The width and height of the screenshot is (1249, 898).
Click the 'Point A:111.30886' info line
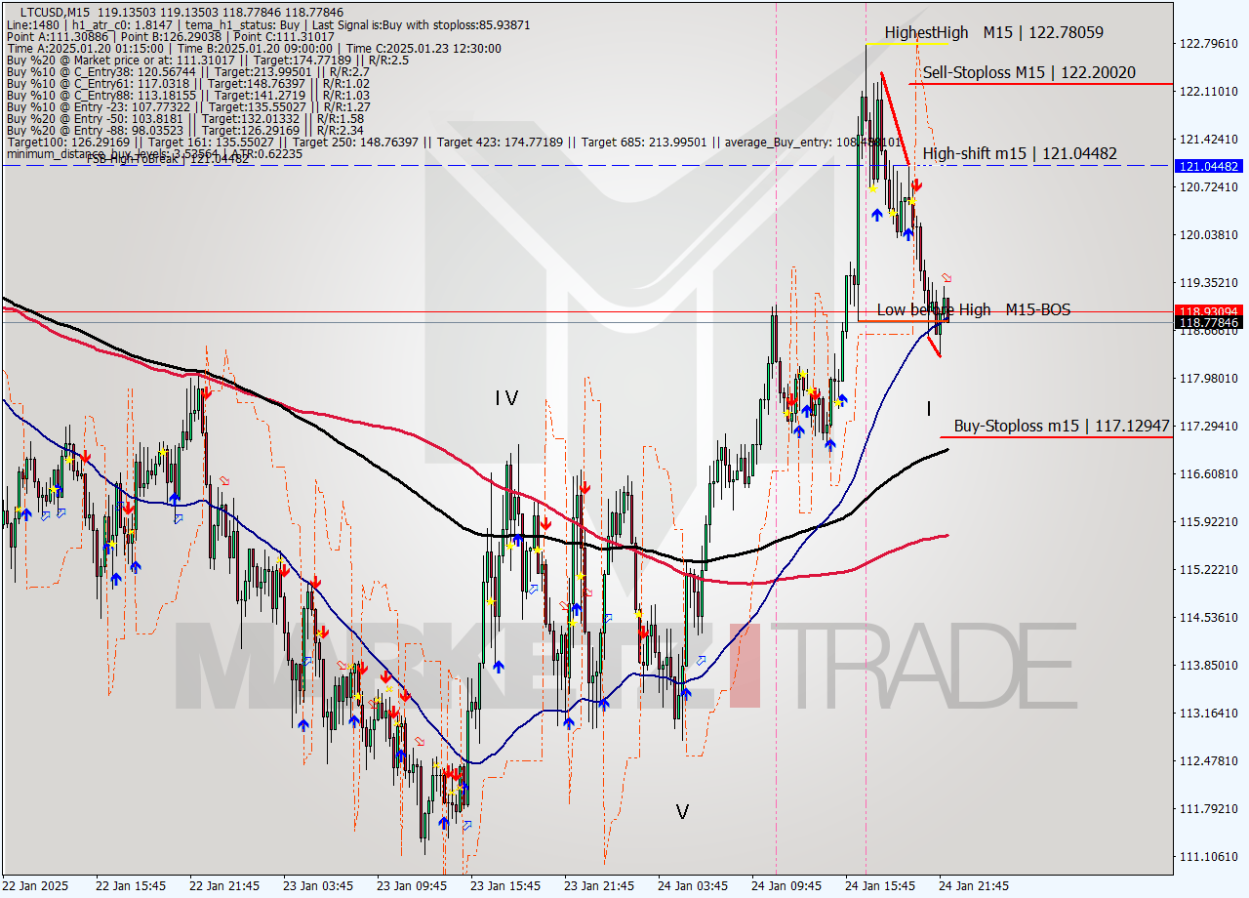point(170,36)
